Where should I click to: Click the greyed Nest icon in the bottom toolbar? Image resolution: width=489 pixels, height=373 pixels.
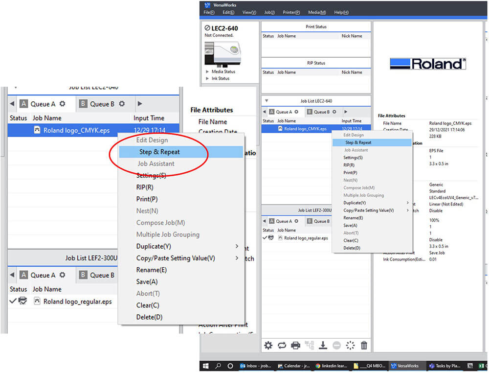pos(310,345)
